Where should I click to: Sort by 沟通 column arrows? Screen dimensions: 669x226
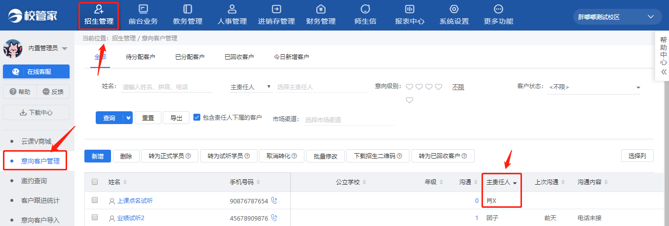click(476, 182)
